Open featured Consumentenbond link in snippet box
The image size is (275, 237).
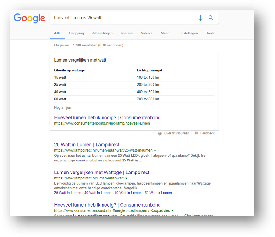coord(107,118)
